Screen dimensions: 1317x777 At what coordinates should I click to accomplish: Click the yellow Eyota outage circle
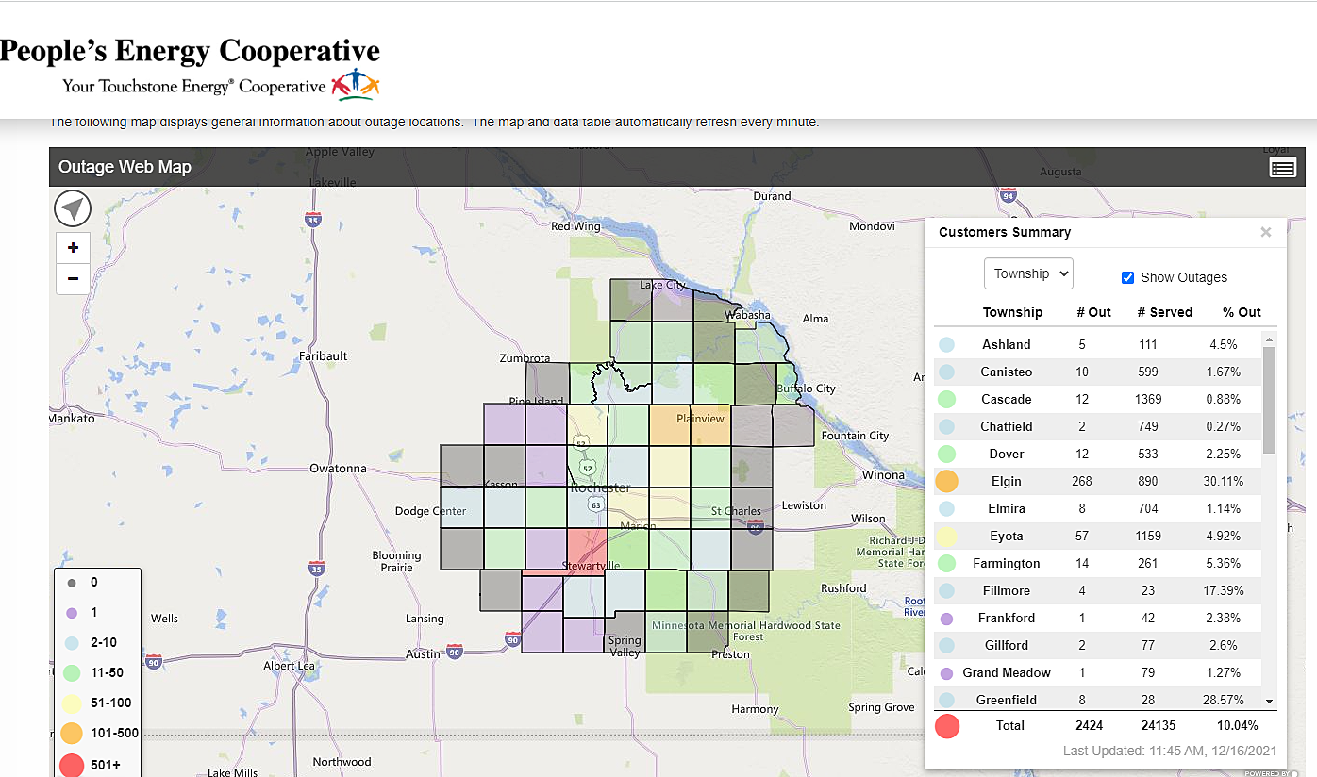click(x=946, y=537)
